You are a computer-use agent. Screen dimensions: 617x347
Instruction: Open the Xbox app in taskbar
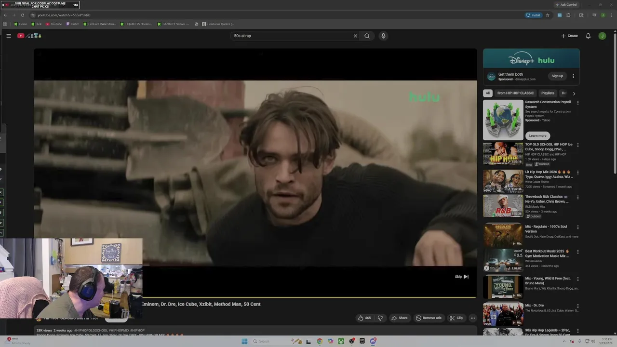(x=341, y=341)
